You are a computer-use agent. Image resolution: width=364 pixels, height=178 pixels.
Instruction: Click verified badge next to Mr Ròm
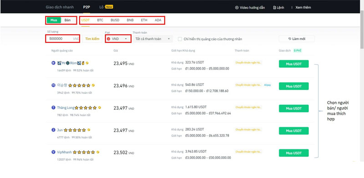pyautogui.click(x=87, y=63)
